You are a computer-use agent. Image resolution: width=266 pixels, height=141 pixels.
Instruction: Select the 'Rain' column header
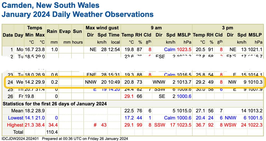(52, 31)
